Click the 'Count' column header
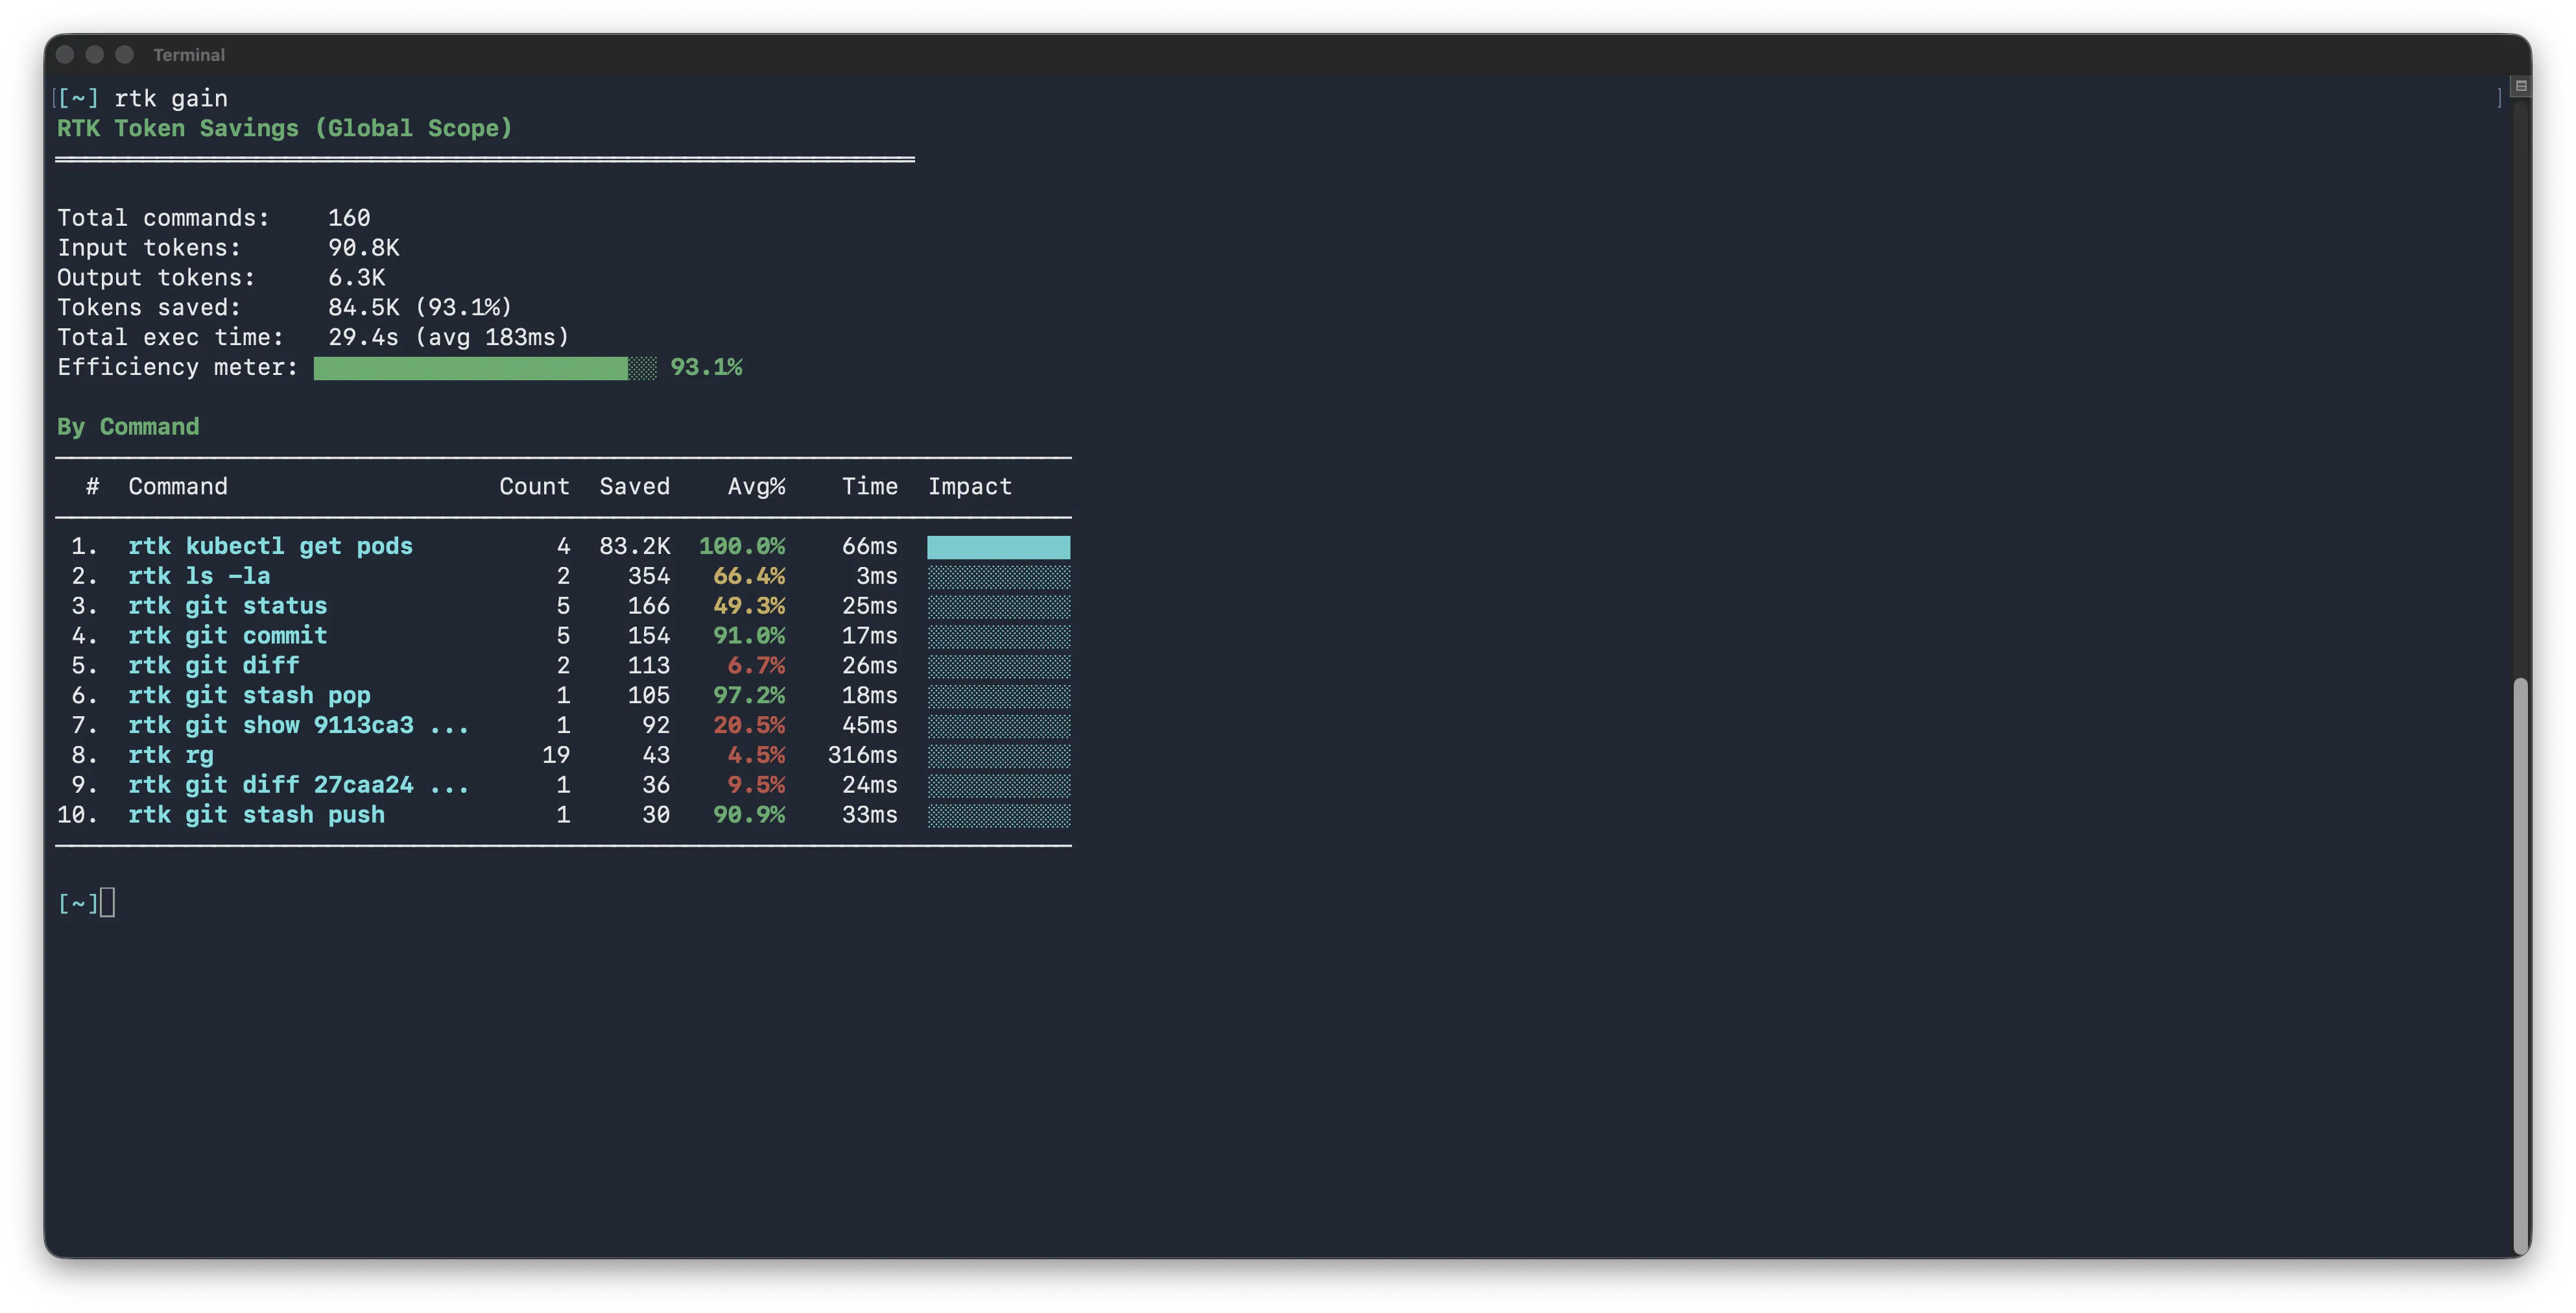Screen dimensions: 2576x1313 tap(535, 487)
